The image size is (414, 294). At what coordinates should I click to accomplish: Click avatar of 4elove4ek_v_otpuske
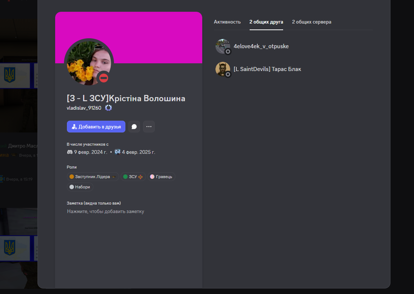223,46
